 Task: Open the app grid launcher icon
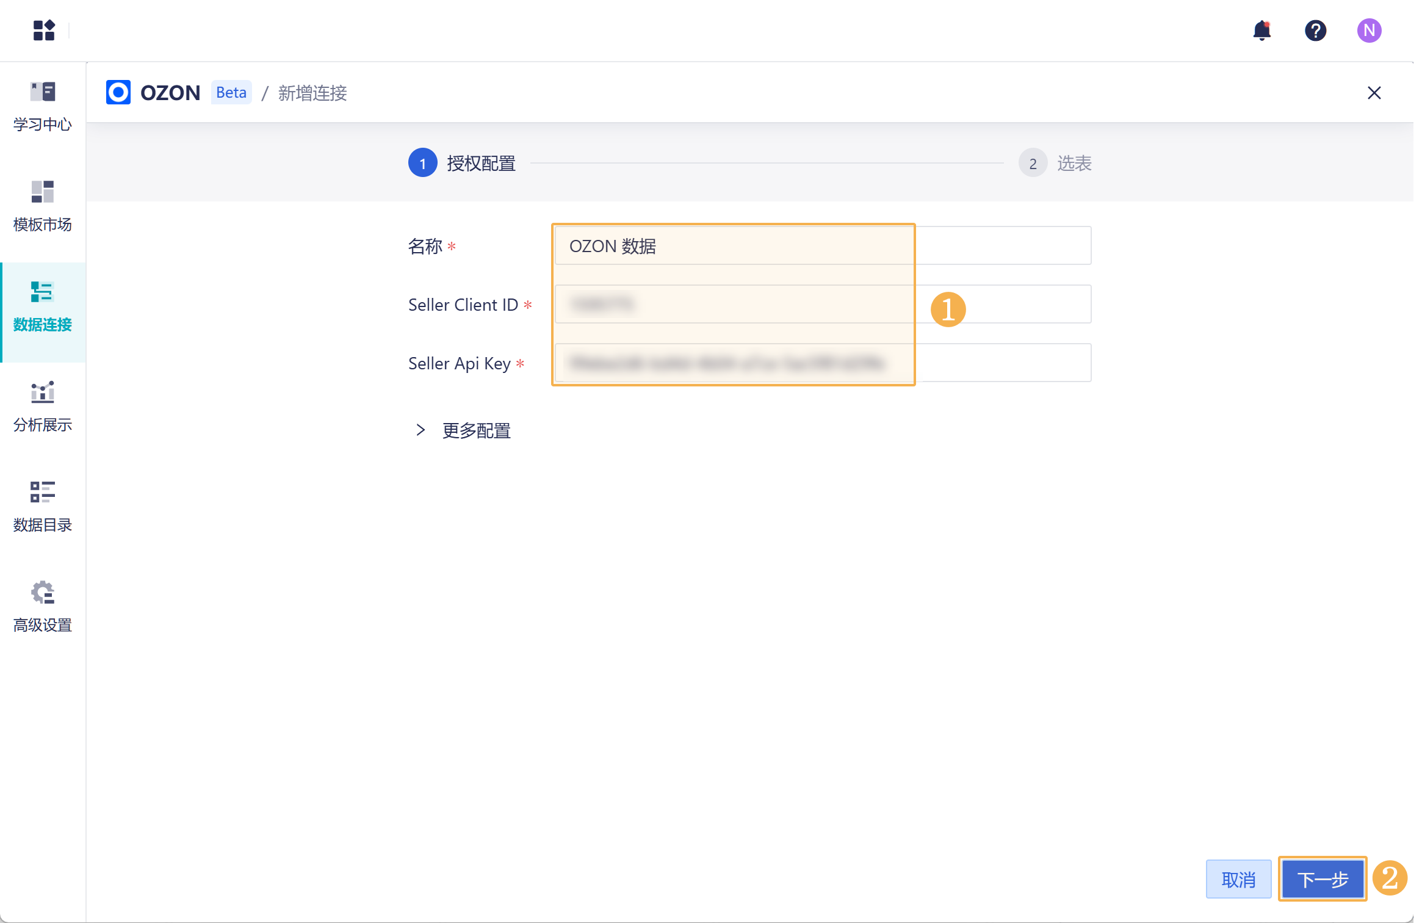coord(44,31)
